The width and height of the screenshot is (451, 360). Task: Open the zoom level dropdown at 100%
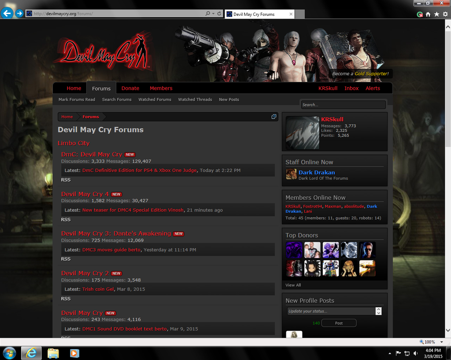tap(441, 342)
